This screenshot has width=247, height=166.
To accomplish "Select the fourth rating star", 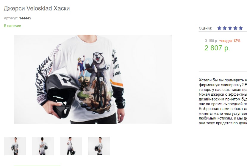I will [235, 28].
